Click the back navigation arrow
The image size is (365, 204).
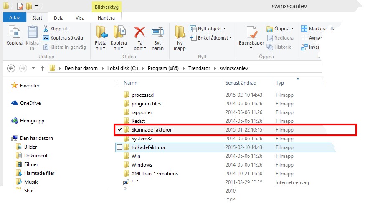(x=11, y=68)
